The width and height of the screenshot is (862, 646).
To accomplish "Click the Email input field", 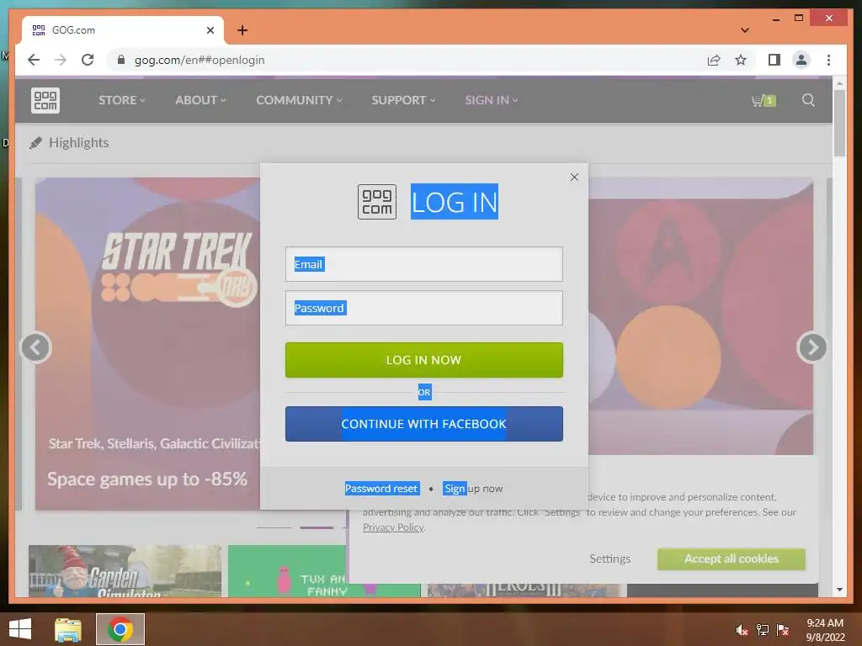I will coord(424,264).
